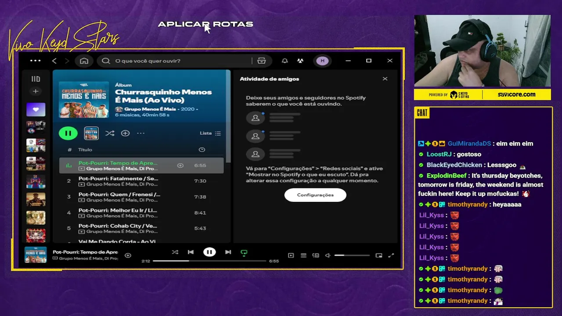Skip to previous track
The height and width of the screenshot is (316, 562).
pos(191,252)
